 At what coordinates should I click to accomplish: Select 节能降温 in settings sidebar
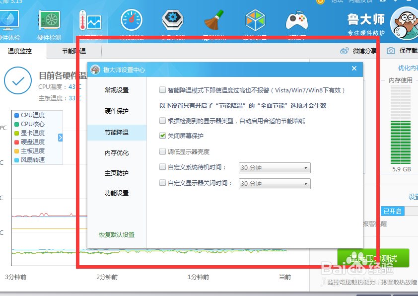pos(117,132)
